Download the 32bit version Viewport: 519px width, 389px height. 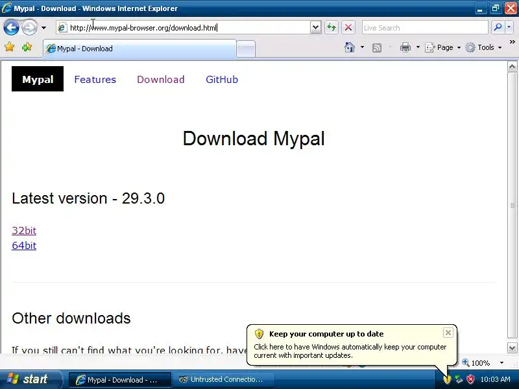pyautogui.click(x=24, y=231)
